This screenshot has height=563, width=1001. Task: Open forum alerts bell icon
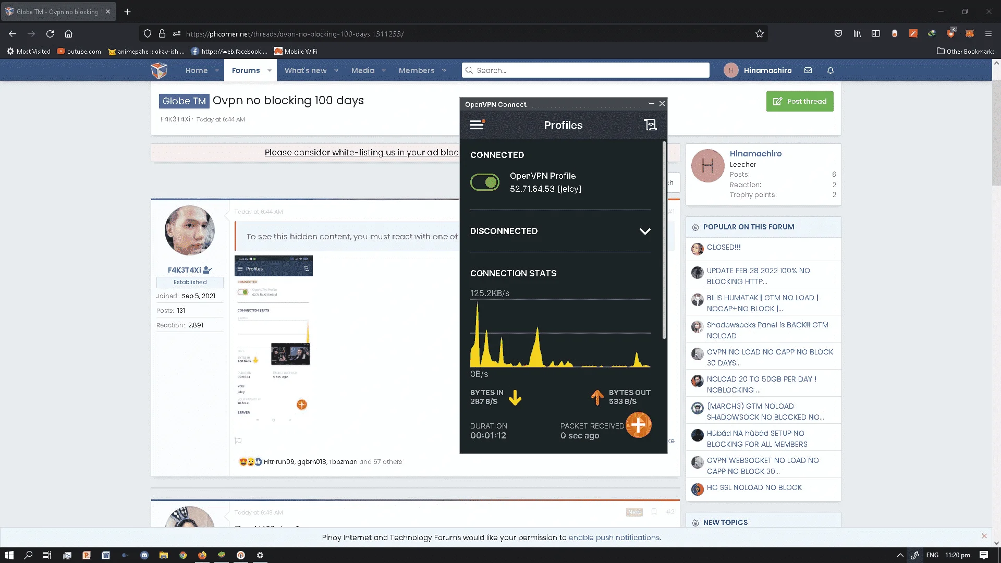click(831, 70)
